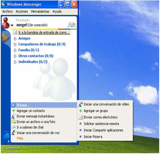Click the Otros contactos (0/8) label
This screenshot has width=160, height=154.
36,56
